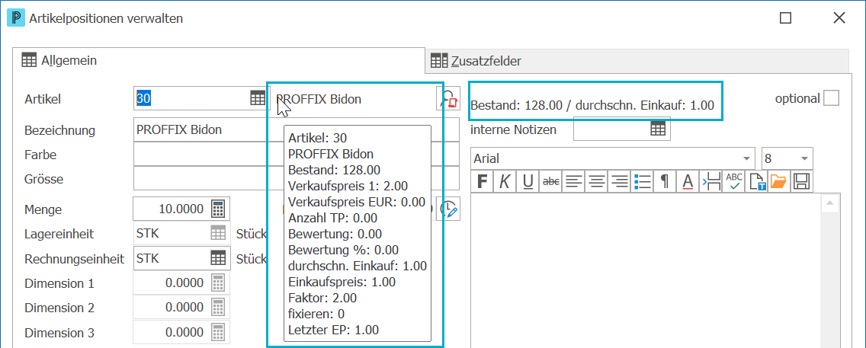Screen dimensions: 866x348
Task: Align notes text left
Action: coord(574,181)
